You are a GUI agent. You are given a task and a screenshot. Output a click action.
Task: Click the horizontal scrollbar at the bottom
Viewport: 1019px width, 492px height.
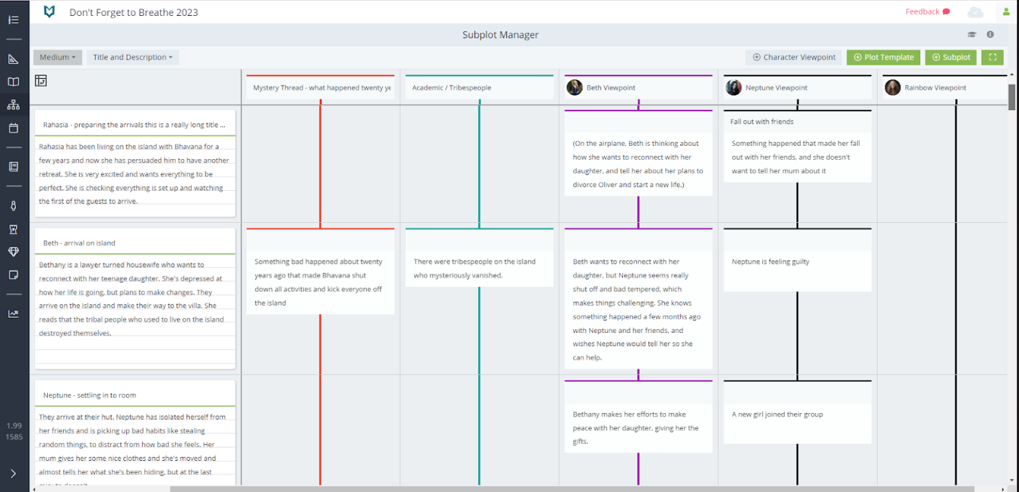click(398, 489)
